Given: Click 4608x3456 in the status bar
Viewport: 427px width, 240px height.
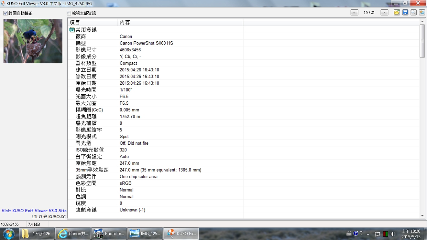Looking at the screenshot, I should [10, 224].
